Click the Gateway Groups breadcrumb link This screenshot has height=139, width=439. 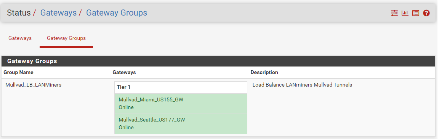coord(117,13)
